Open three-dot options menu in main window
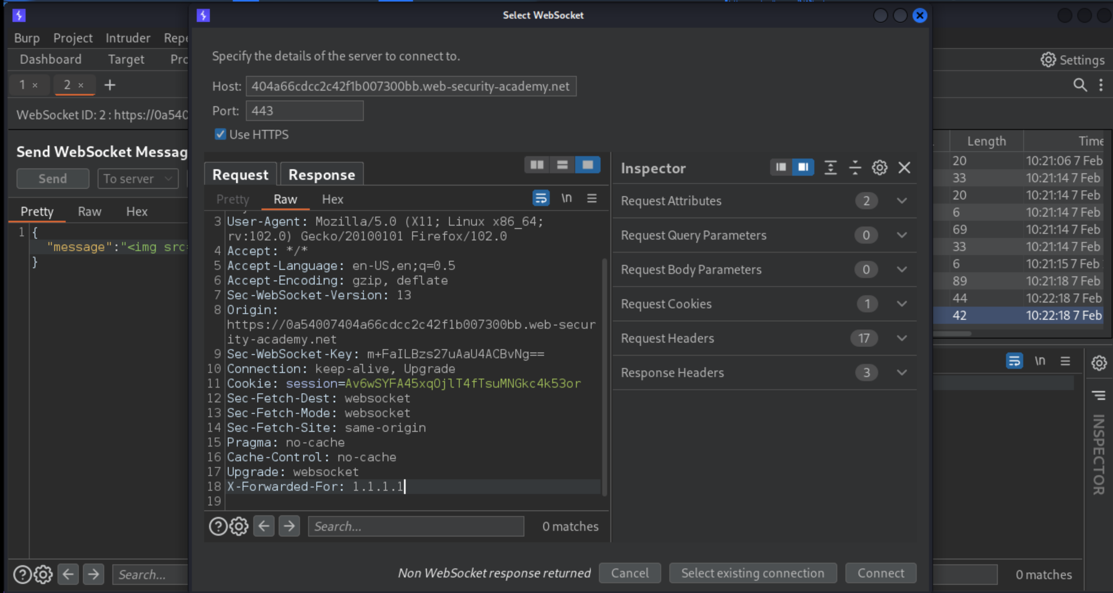This screenshot has width=1113, height=593. click(1100, 85)
